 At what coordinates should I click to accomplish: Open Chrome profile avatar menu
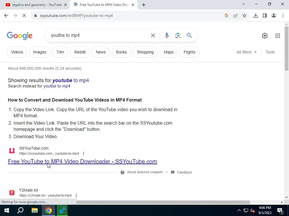(274, 16)
